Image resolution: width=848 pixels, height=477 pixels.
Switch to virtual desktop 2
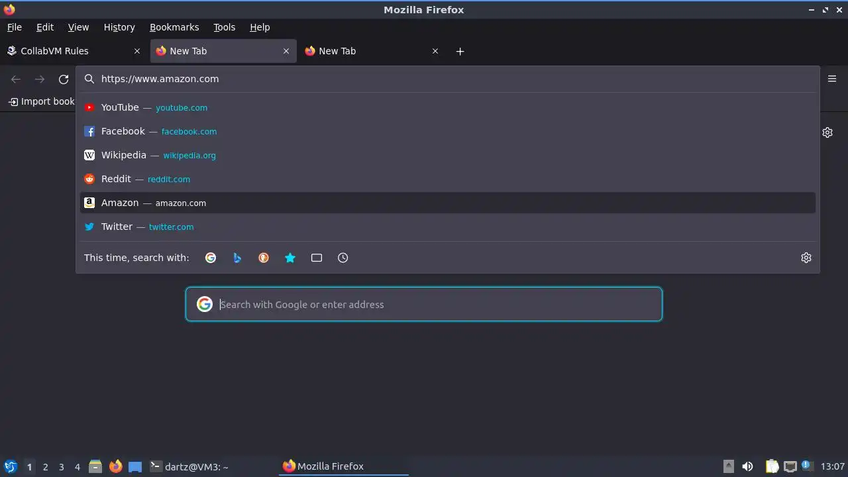[x=45, y=466]
